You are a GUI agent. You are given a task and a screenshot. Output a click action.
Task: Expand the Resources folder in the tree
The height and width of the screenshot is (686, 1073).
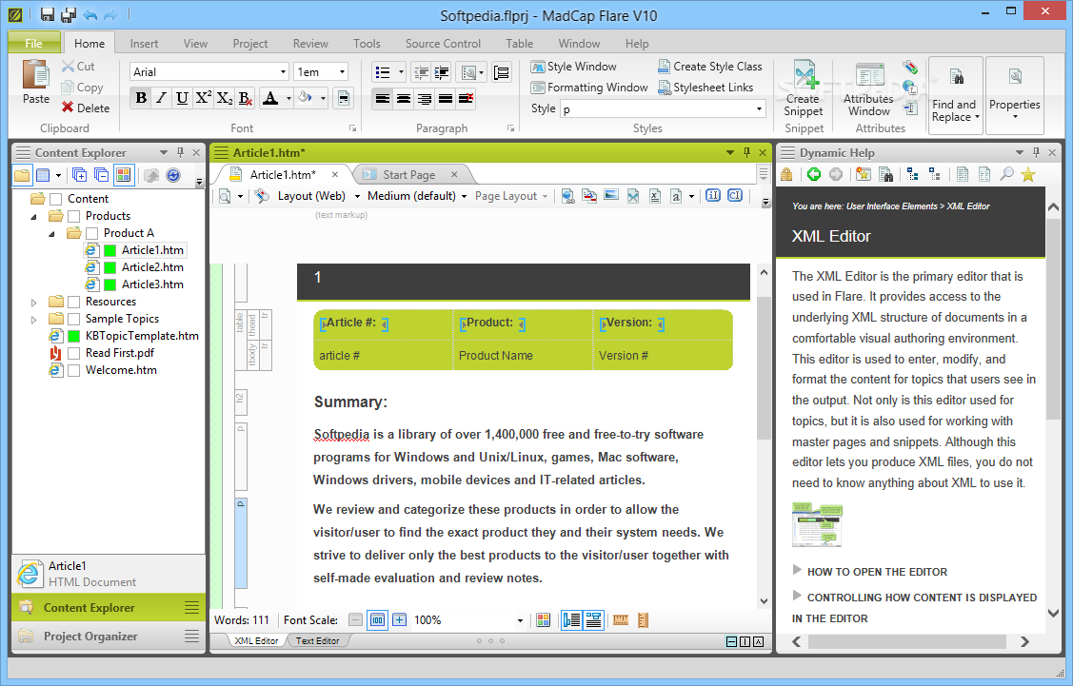[x=34, y=302]
